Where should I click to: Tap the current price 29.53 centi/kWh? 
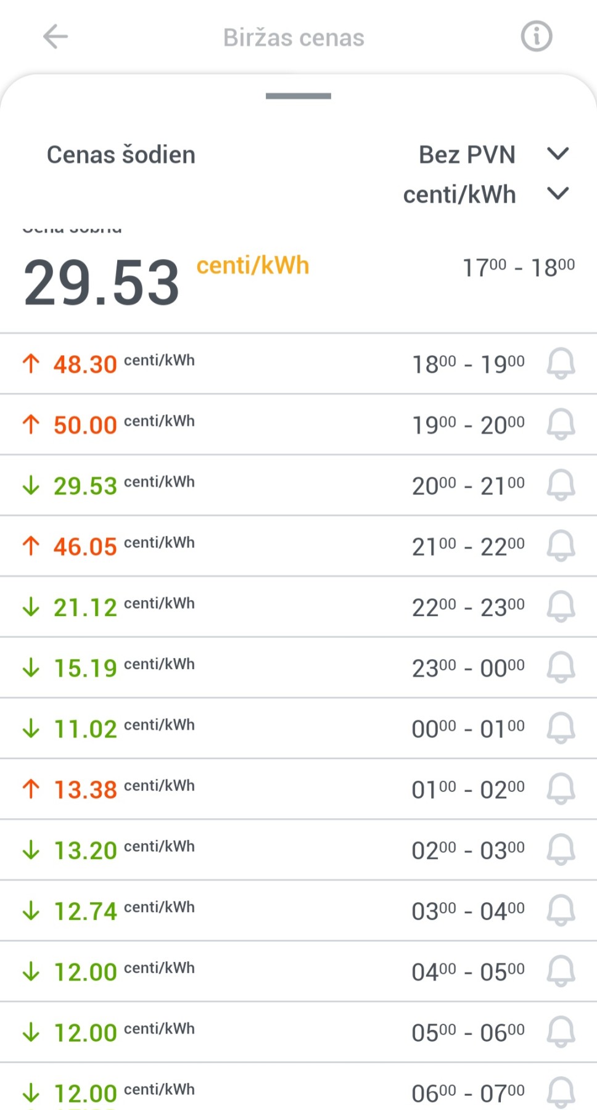point(102,284)
